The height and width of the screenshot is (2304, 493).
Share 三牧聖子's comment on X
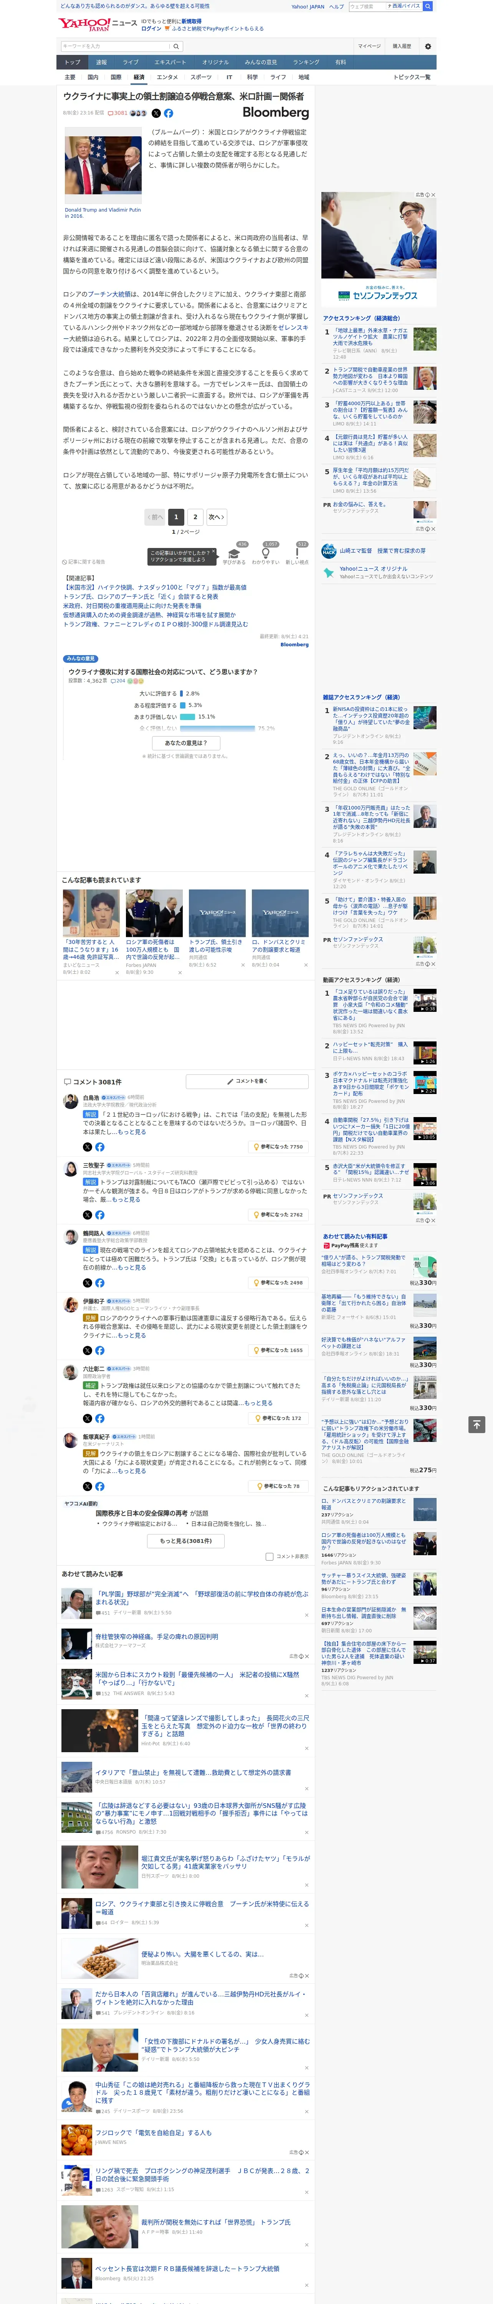87,1215
